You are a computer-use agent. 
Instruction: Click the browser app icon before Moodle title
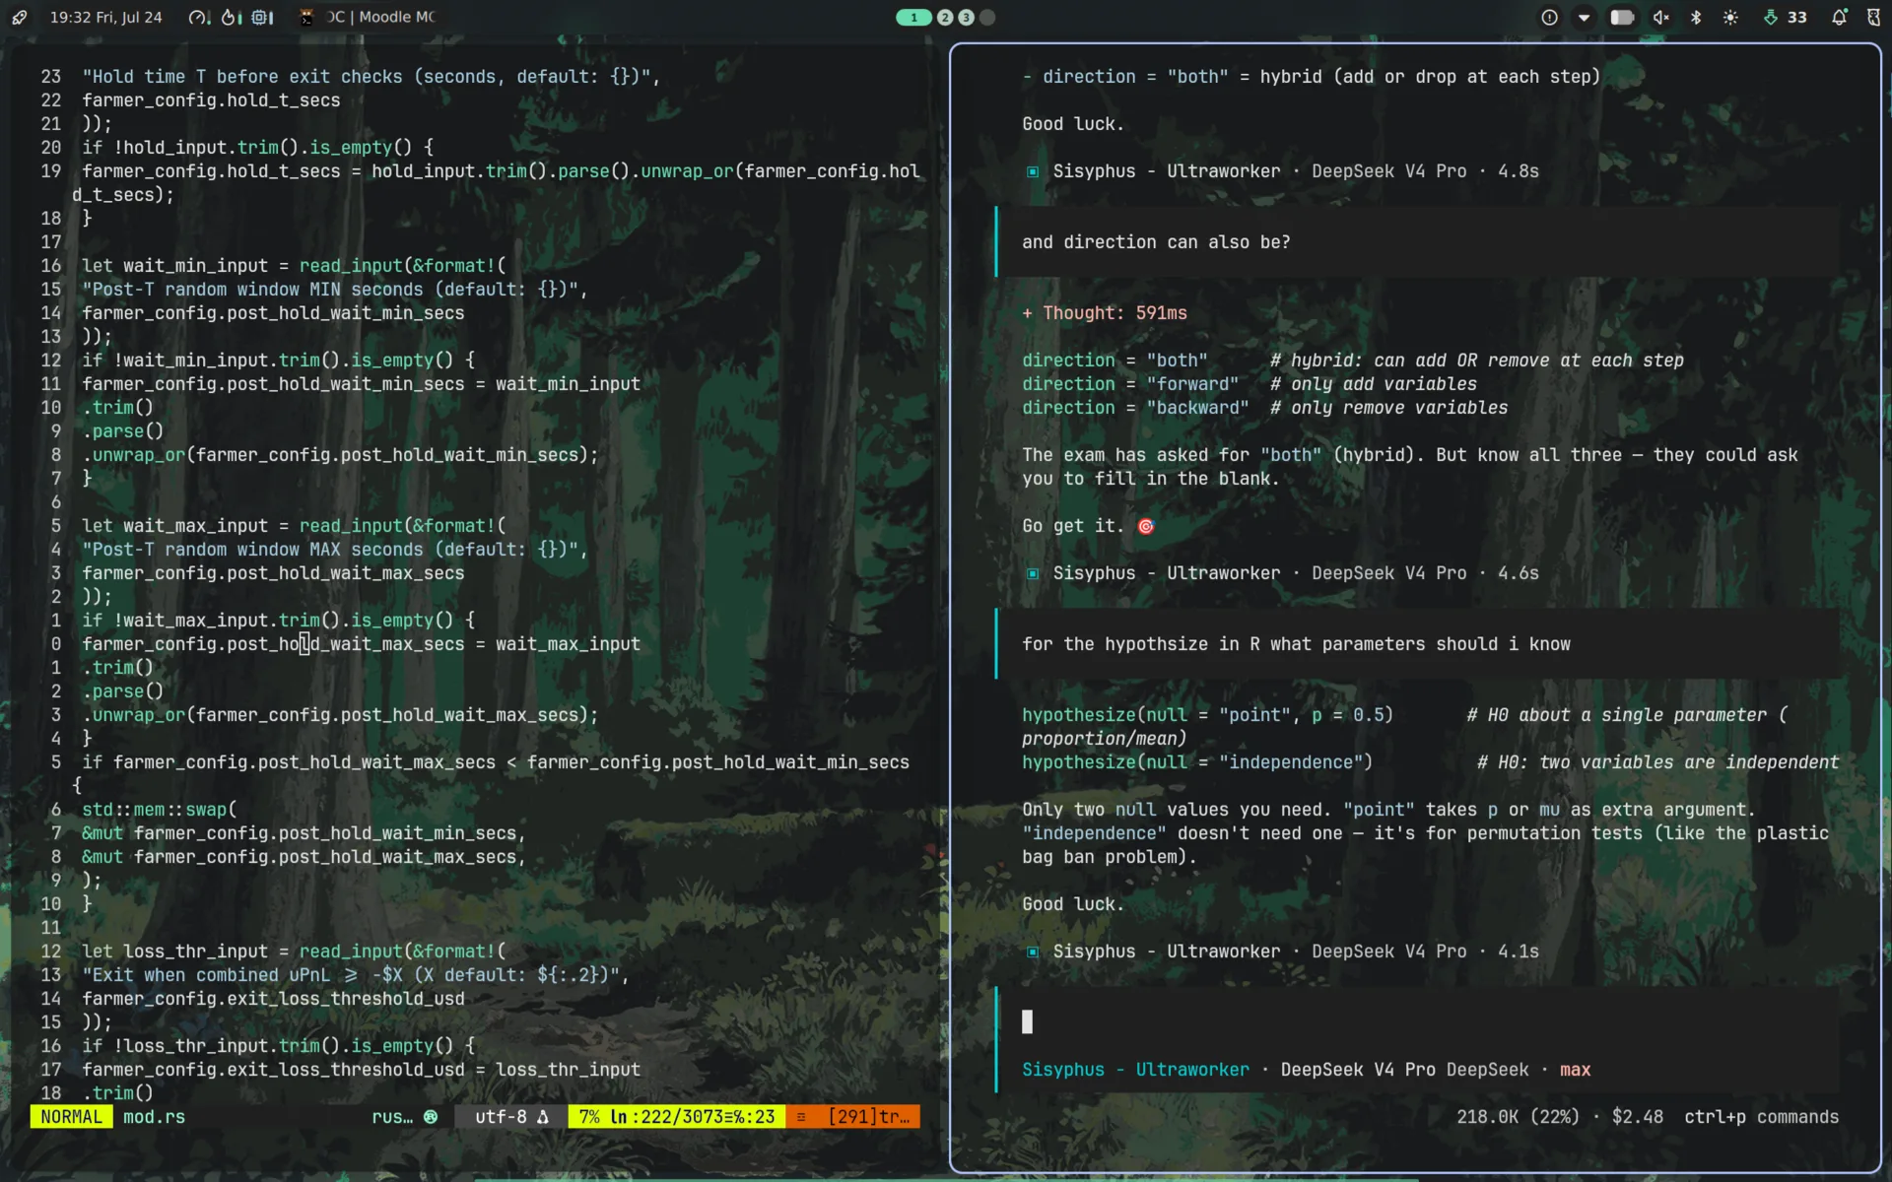point(306,17)
